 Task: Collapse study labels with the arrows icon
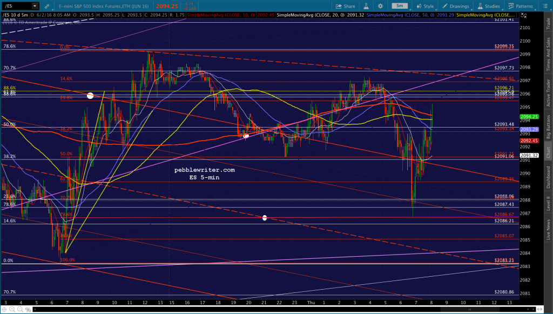(x=524, y=15)
